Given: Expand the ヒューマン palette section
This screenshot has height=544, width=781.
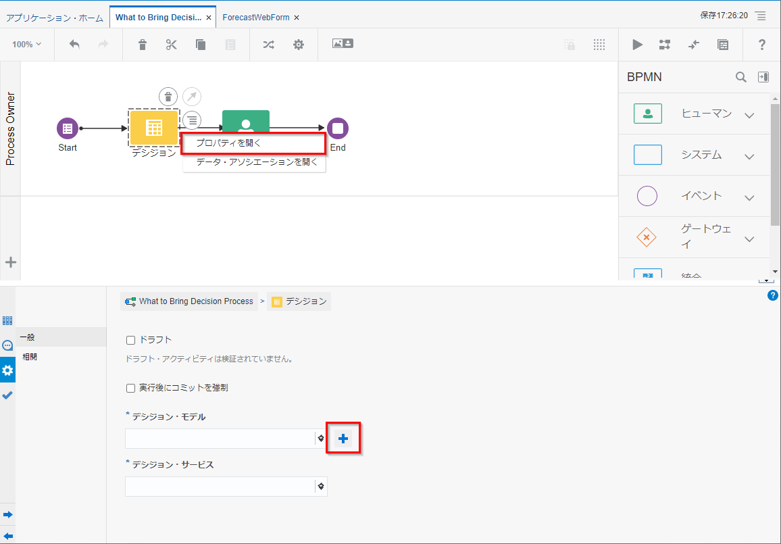Looking at the screenshot, I should pos(749,115).
